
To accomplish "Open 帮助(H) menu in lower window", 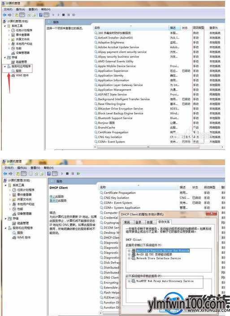I will pos(49,168).
